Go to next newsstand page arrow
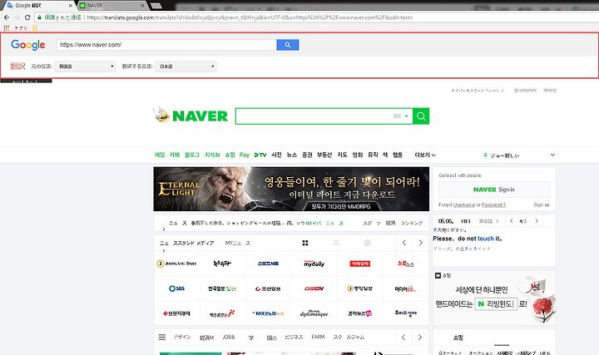 pos(421,243)
